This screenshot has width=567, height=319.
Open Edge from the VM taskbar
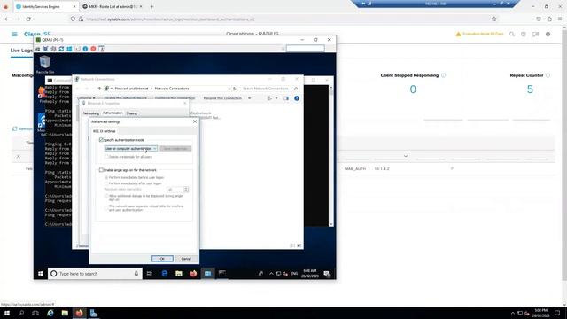click(x=164, y=274)
